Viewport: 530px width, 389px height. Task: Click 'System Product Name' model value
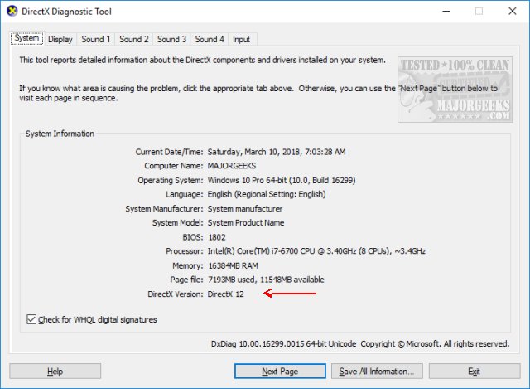[246, 223]
